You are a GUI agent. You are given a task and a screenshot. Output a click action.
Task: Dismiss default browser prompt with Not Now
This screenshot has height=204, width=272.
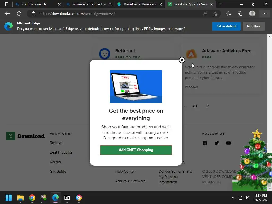[253, 26]
